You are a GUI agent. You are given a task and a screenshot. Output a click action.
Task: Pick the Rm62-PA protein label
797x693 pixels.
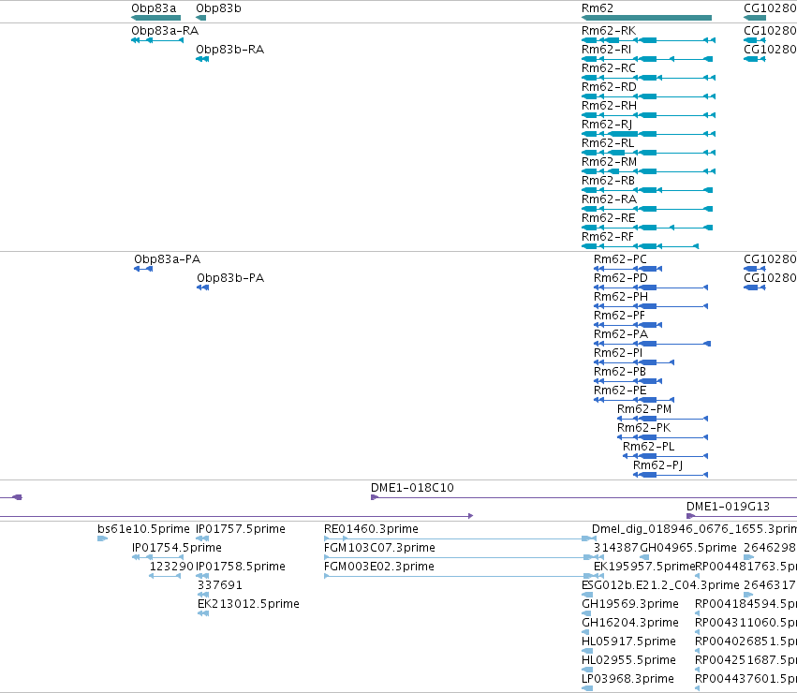pyautogui.click(x=621, y=334)
